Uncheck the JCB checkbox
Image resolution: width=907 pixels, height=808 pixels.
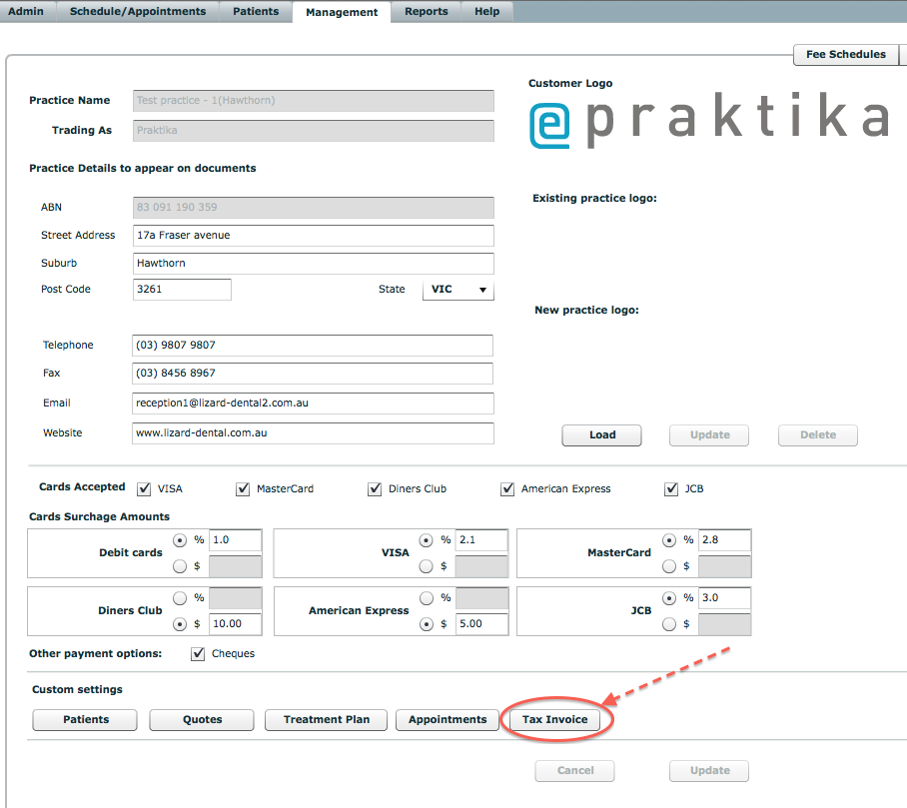click(671, 489)
